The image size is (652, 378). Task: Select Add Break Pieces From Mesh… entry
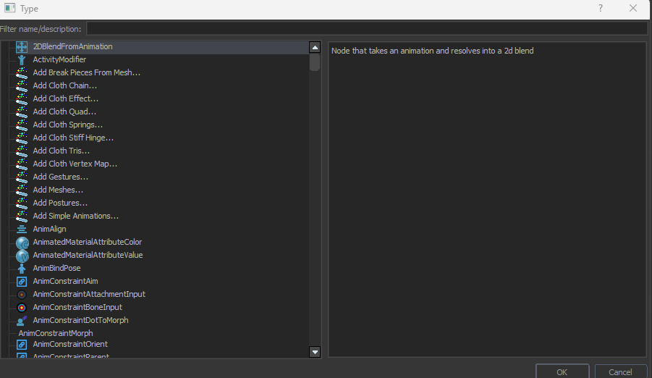87,72
